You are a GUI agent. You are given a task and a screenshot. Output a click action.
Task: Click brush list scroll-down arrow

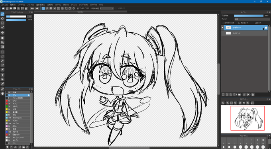click(x=31, y=144)
